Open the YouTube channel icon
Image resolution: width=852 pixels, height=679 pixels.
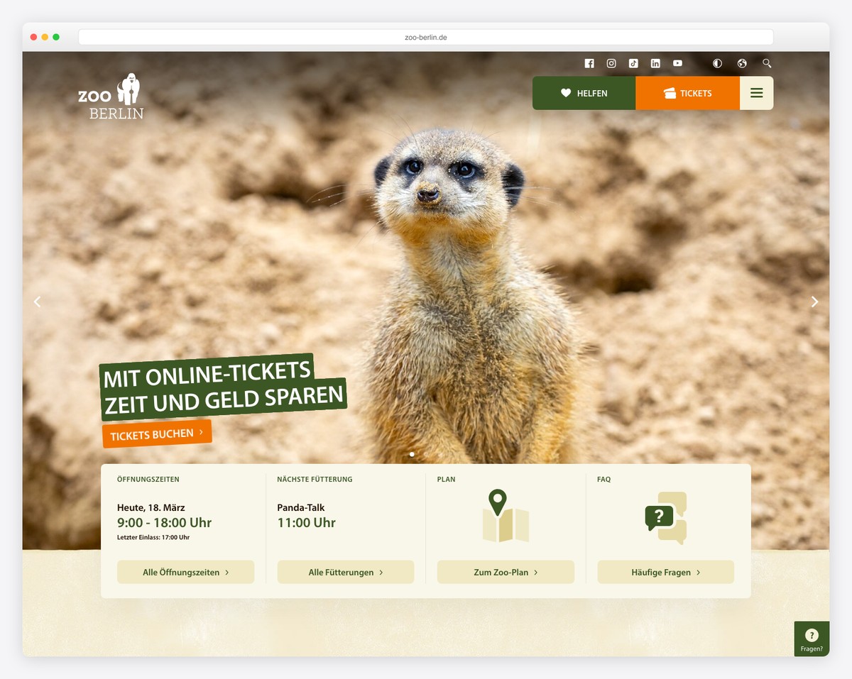(677, 63)
